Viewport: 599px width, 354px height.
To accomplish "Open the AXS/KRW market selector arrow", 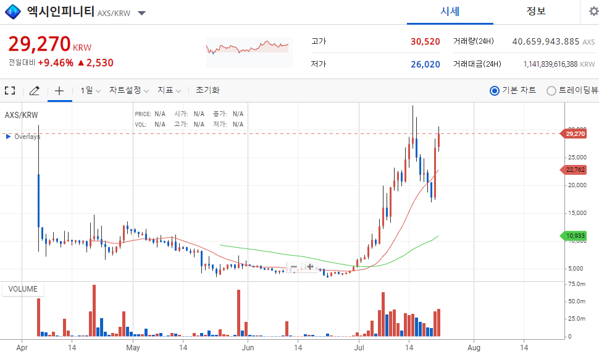I will click(x=142, y=14).
